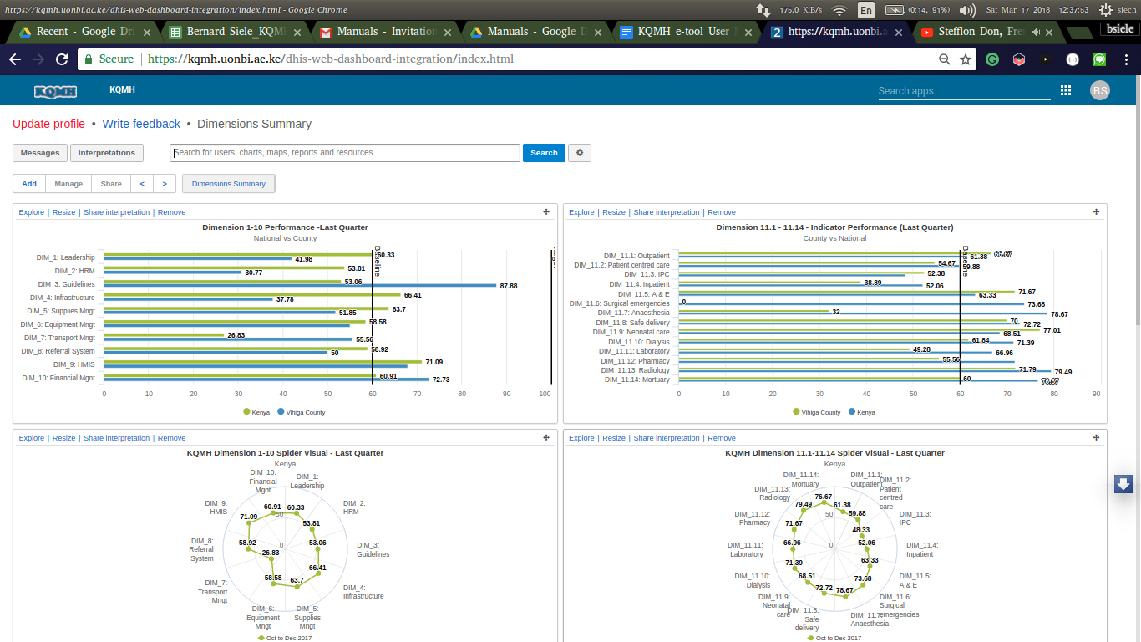Focus the Search apps field
The image size is (1141, 642).
click(x=964, y=91)
